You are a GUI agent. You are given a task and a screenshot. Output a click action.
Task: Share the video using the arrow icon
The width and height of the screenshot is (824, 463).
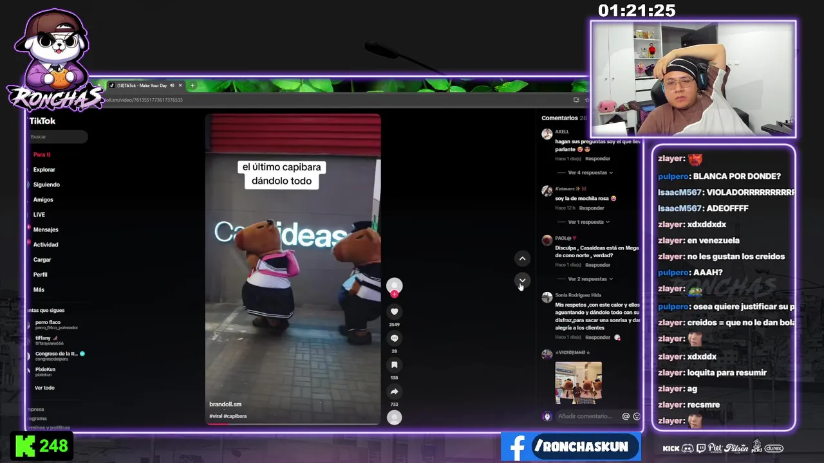pos(395,392)
